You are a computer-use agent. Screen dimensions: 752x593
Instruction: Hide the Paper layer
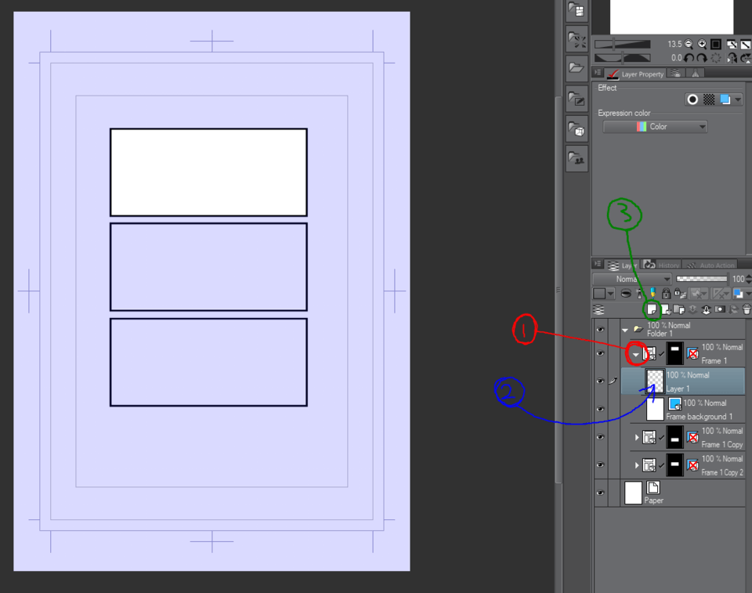coord(600,493)
